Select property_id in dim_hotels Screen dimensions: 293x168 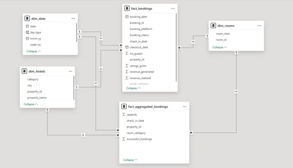click(x=35, y=92)
